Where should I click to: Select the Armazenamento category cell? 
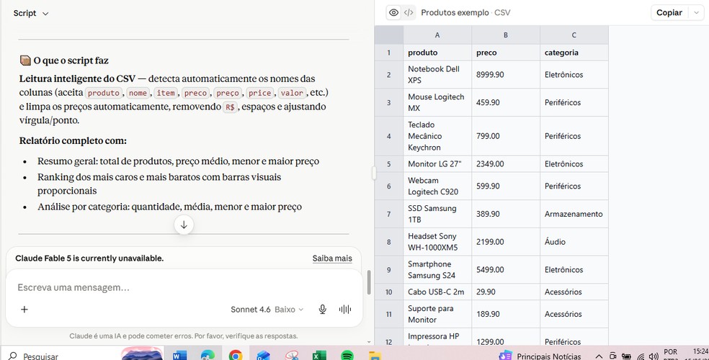pos(574,214)
